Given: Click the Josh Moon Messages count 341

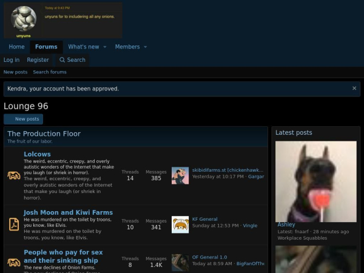Looking at the screenshot, I should point(156,227).
